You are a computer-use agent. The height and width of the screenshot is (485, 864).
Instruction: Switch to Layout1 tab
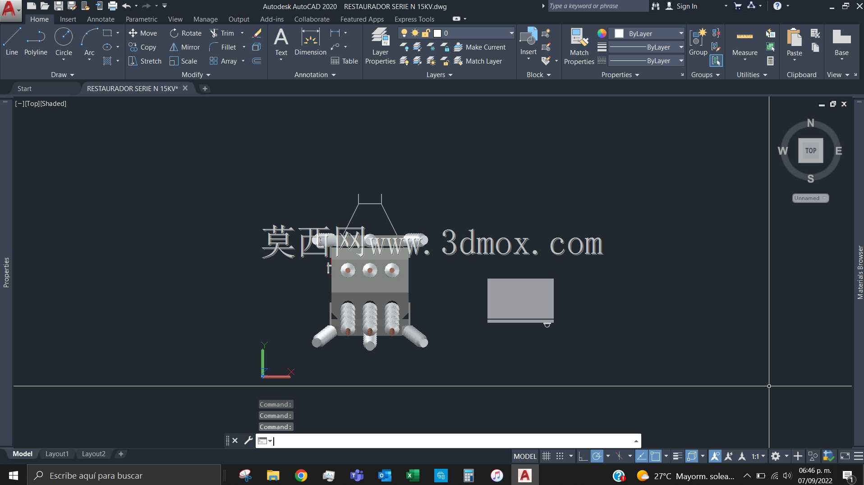point(57,454)
